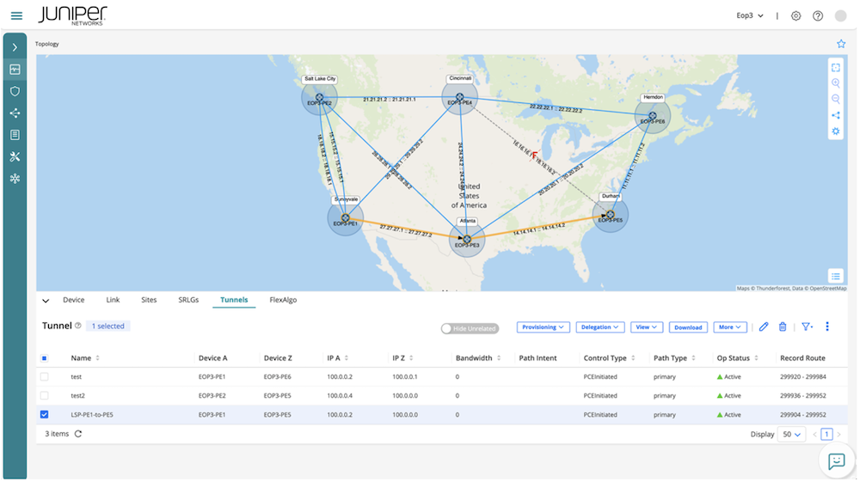Click the Download button

coord(688,327)
